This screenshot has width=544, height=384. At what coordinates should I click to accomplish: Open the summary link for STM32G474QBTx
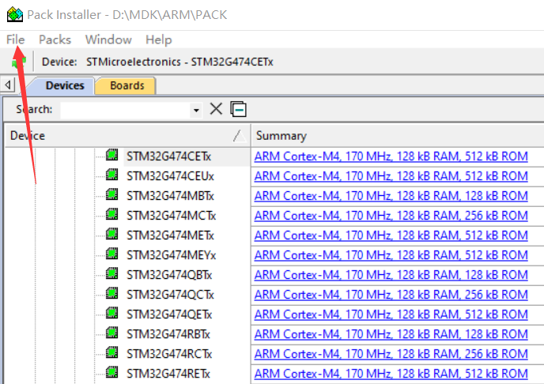click(x=391, y=275)
